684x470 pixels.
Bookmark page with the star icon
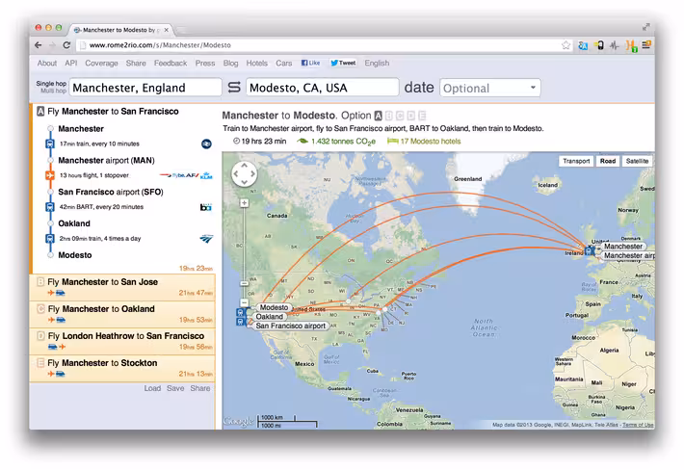pos(566,45)
